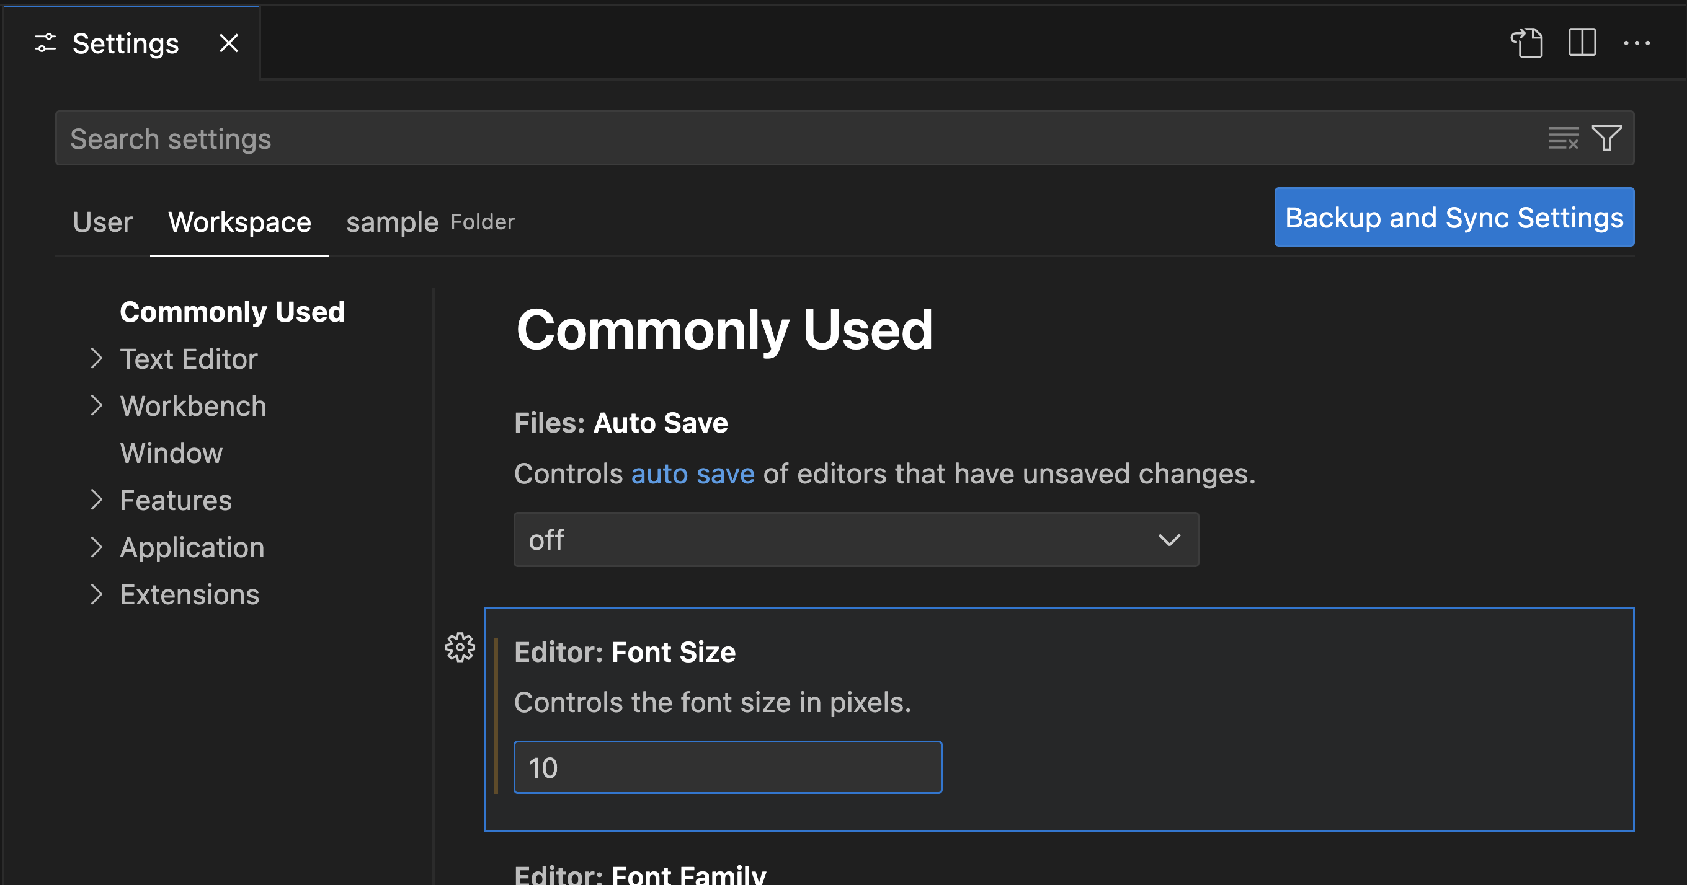This screenshot has width=1687, height=885.
Task: Click the sliders icon on the Settings tab
Action: (46, 43)
